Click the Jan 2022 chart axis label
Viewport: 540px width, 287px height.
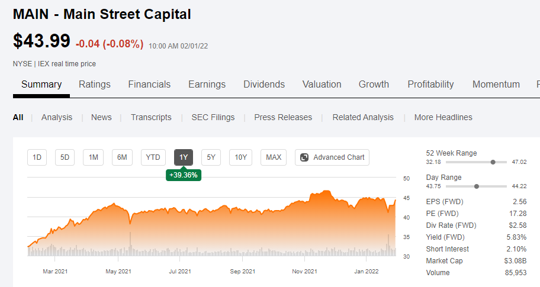[367, 272]
